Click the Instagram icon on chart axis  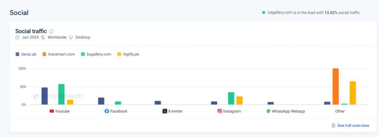(x=219, y=111)
